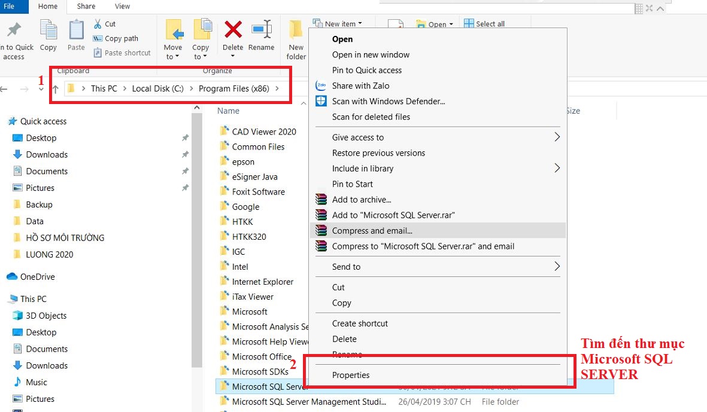Click the WinRAR icon beside Compress and email

click(321, 231)
